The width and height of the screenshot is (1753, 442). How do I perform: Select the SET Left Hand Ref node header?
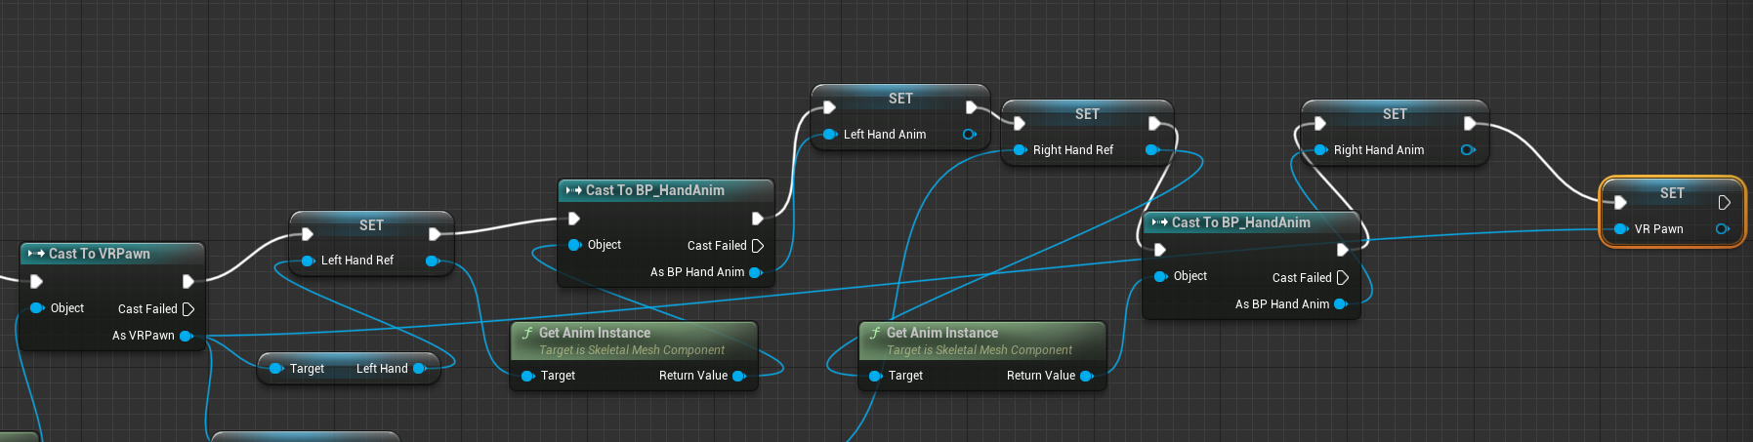click(371, 225)
